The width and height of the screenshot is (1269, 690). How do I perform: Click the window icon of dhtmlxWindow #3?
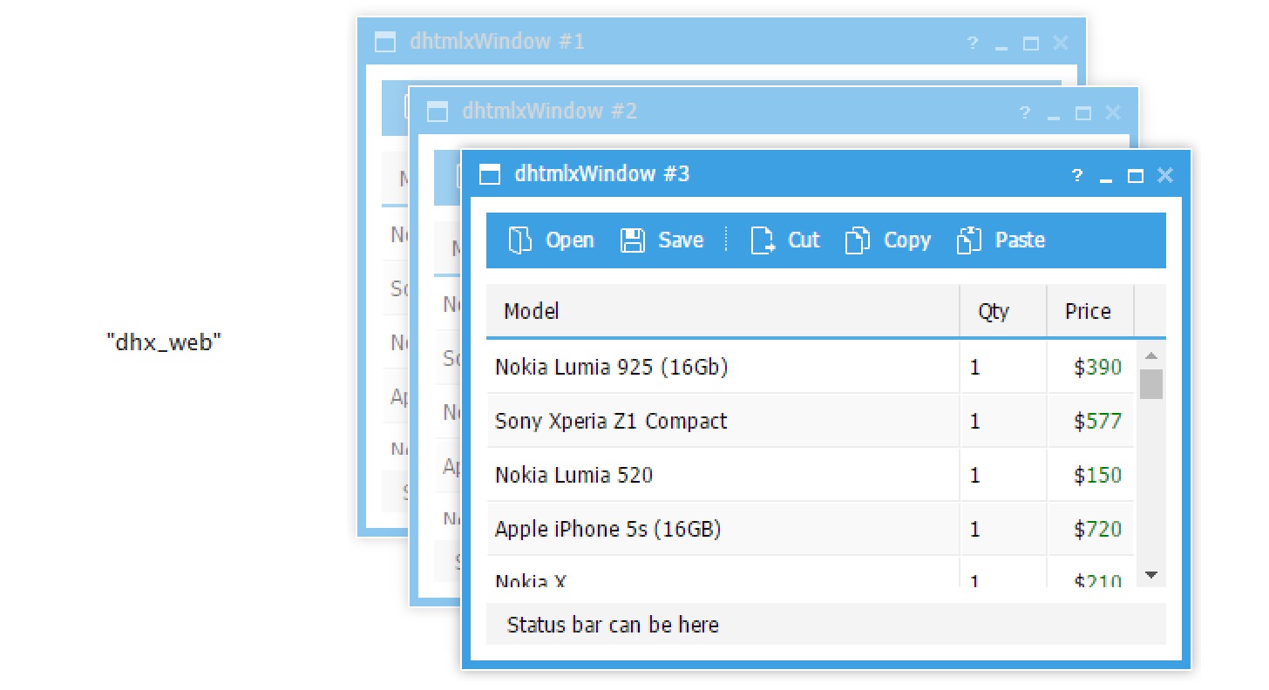click(x=491, y=174)
